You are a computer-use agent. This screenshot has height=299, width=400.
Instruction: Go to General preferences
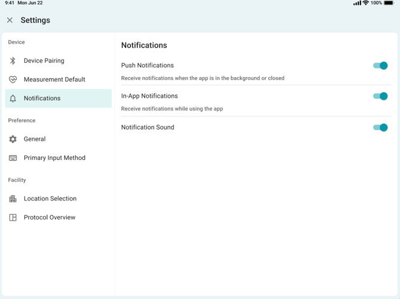(59, 139)
